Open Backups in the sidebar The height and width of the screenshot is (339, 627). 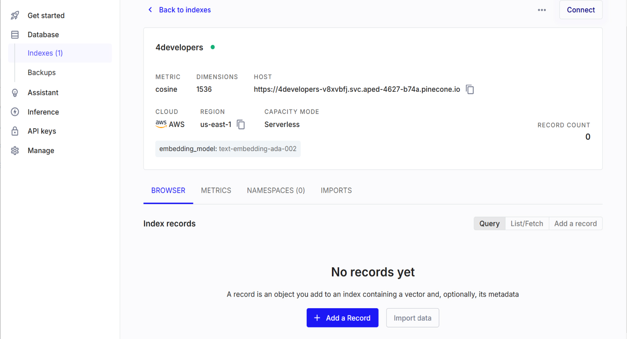(42, 73)
